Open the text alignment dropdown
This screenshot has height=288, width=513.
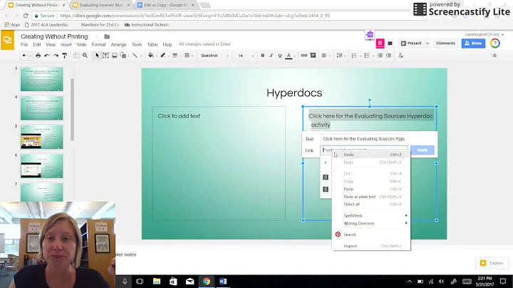(326, 56)
